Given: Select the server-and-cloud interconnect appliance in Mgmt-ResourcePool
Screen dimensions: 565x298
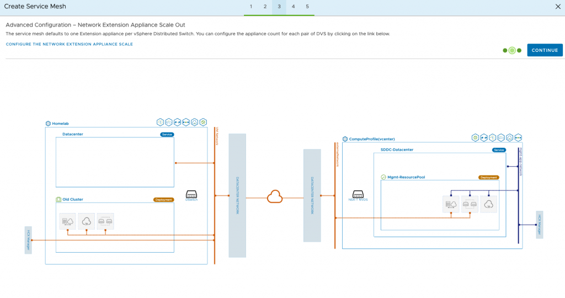Looking at the screenshot, I should pos(451,204).
